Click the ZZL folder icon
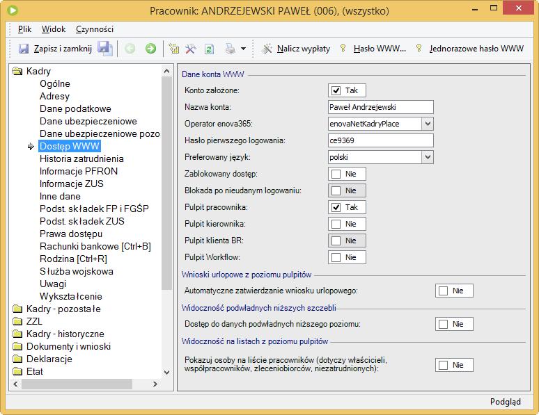 pos(17,321)
